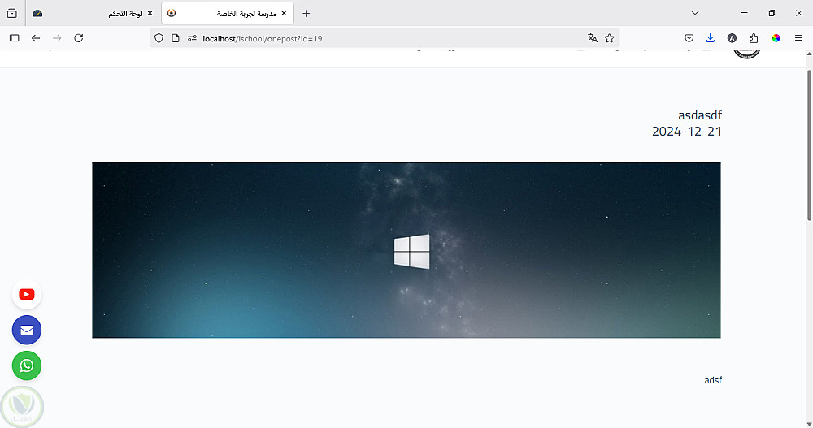
Task: Click the scrollbar down arrow
Action: point(809,424)
